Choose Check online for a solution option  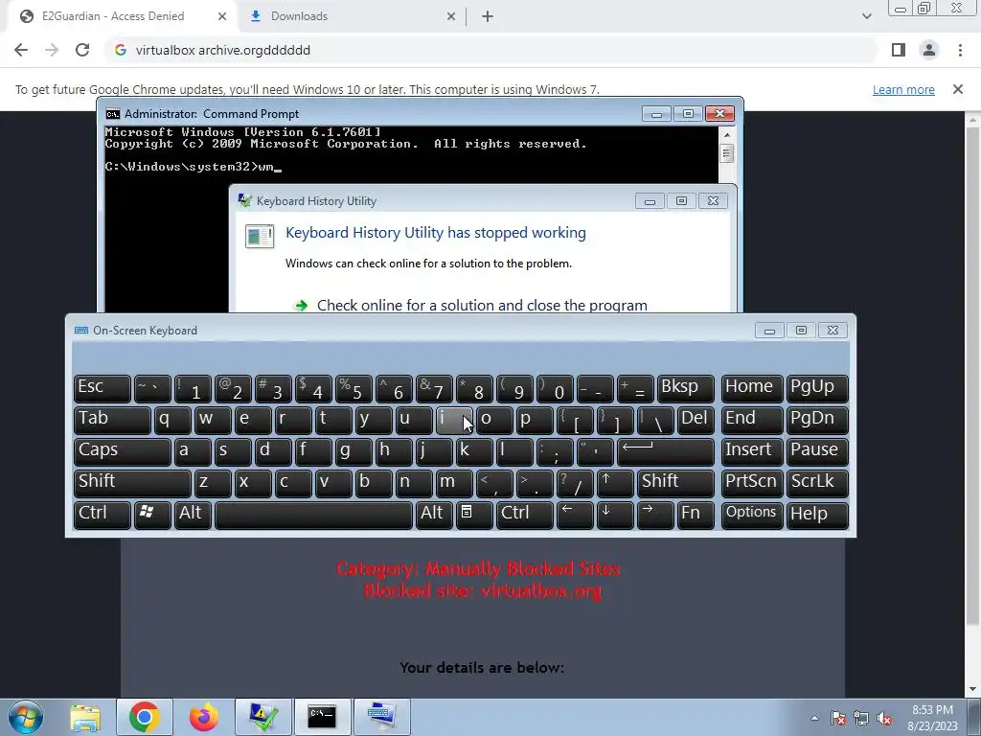click(482, 305)
